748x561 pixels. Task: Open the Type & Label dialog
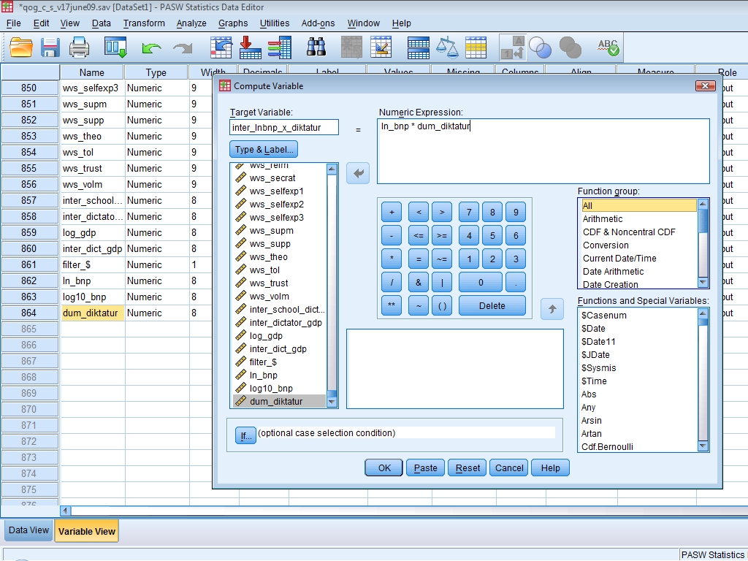tap(264, 149)
